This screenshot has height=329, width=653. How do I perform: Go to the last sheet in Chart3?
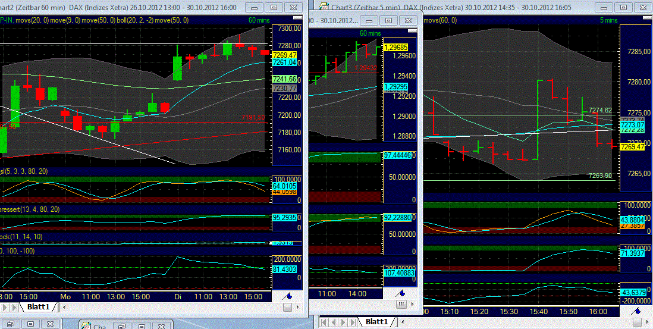(352, 322)
